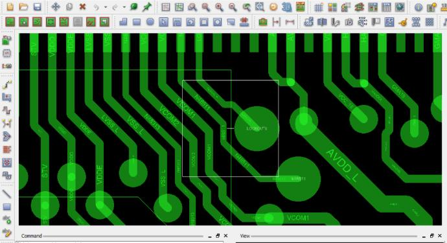Image resolution: width=447 pixels, height=243 pixels.
Task: Expand the Redo history dropdown arrow
Action: point(124,7)
